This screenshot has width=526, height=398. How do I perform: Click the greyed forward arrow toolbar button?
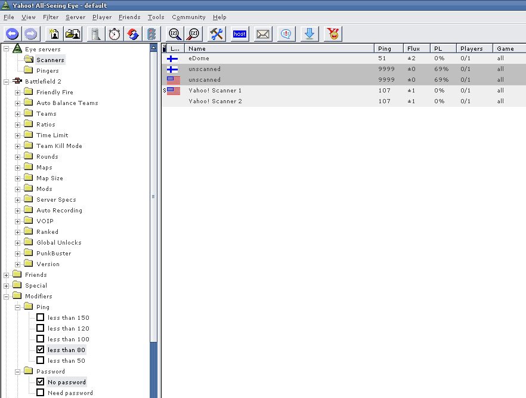click(31, 34)
